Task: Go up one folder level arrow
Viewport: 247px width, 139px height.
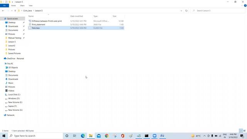Action: point(15,11)
